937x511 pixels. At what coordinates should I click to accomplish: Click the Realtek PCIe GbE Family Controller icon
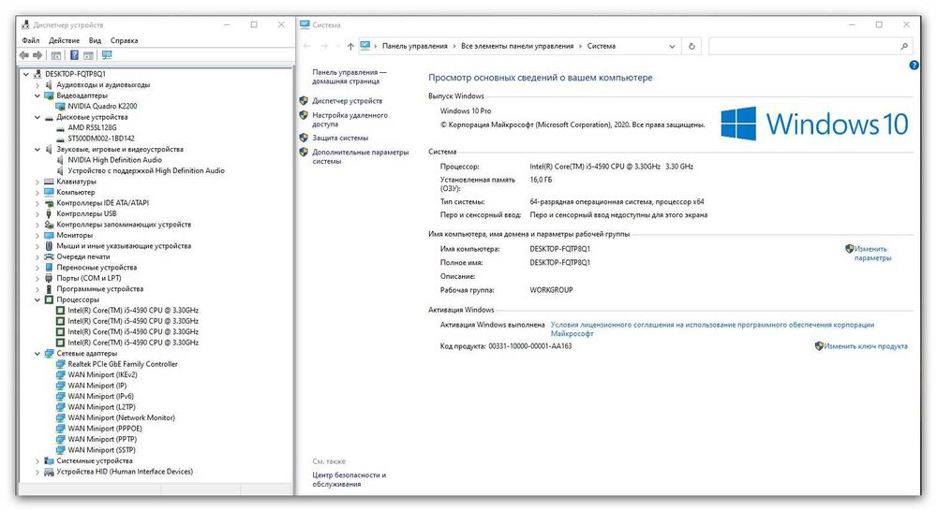[60, 364]
